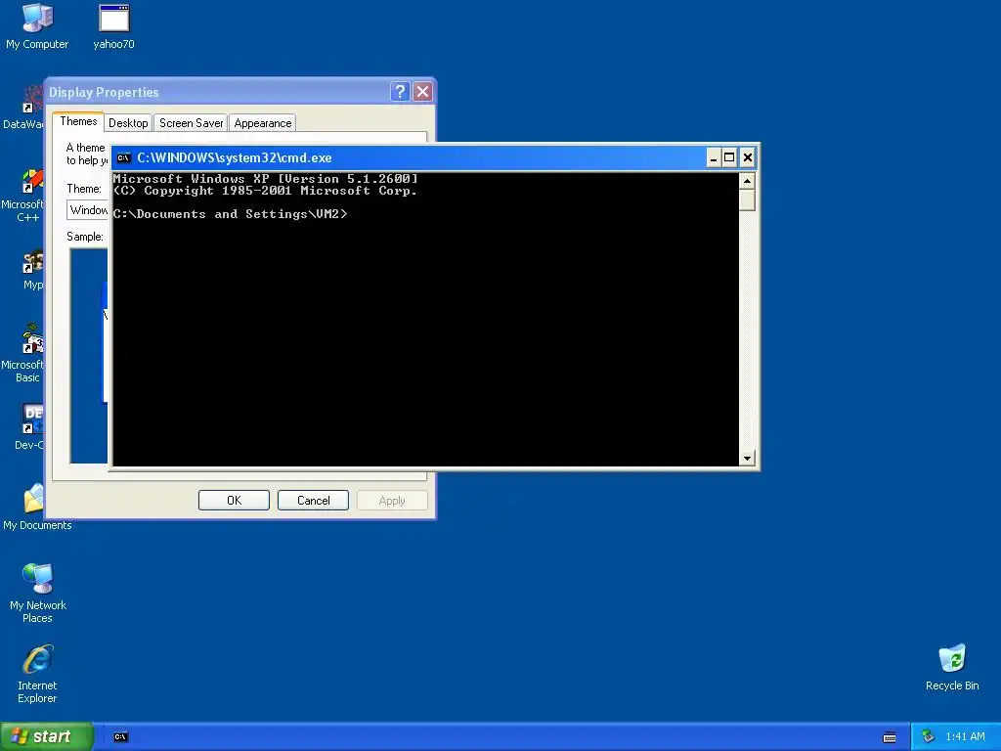The height and width of the screenshot is (751, 1001).
Task: Select the DataWa shortcut icon on desktop
Action: (x=32, y=99)
